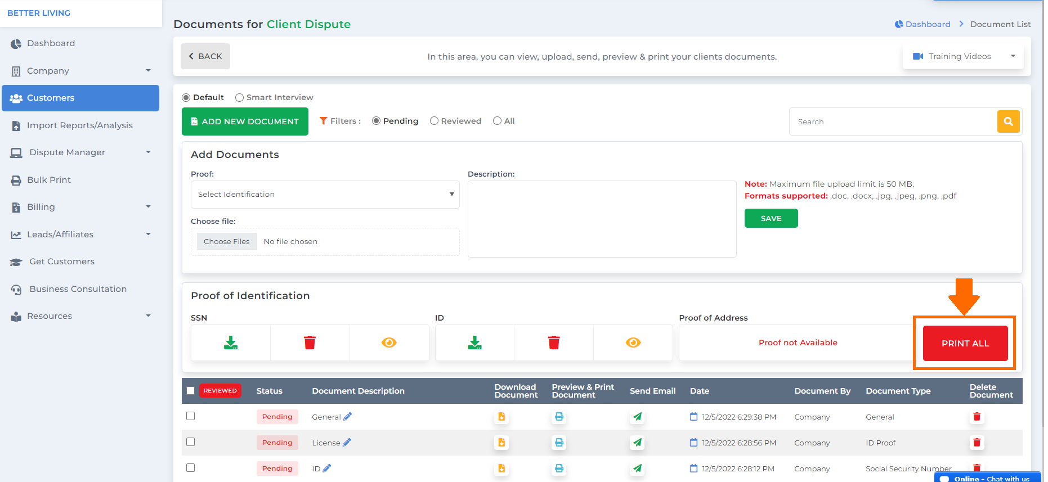Click the red PRINT ALL button
The height and width of the screenshot is (482, 1048).
pos(965,343)
